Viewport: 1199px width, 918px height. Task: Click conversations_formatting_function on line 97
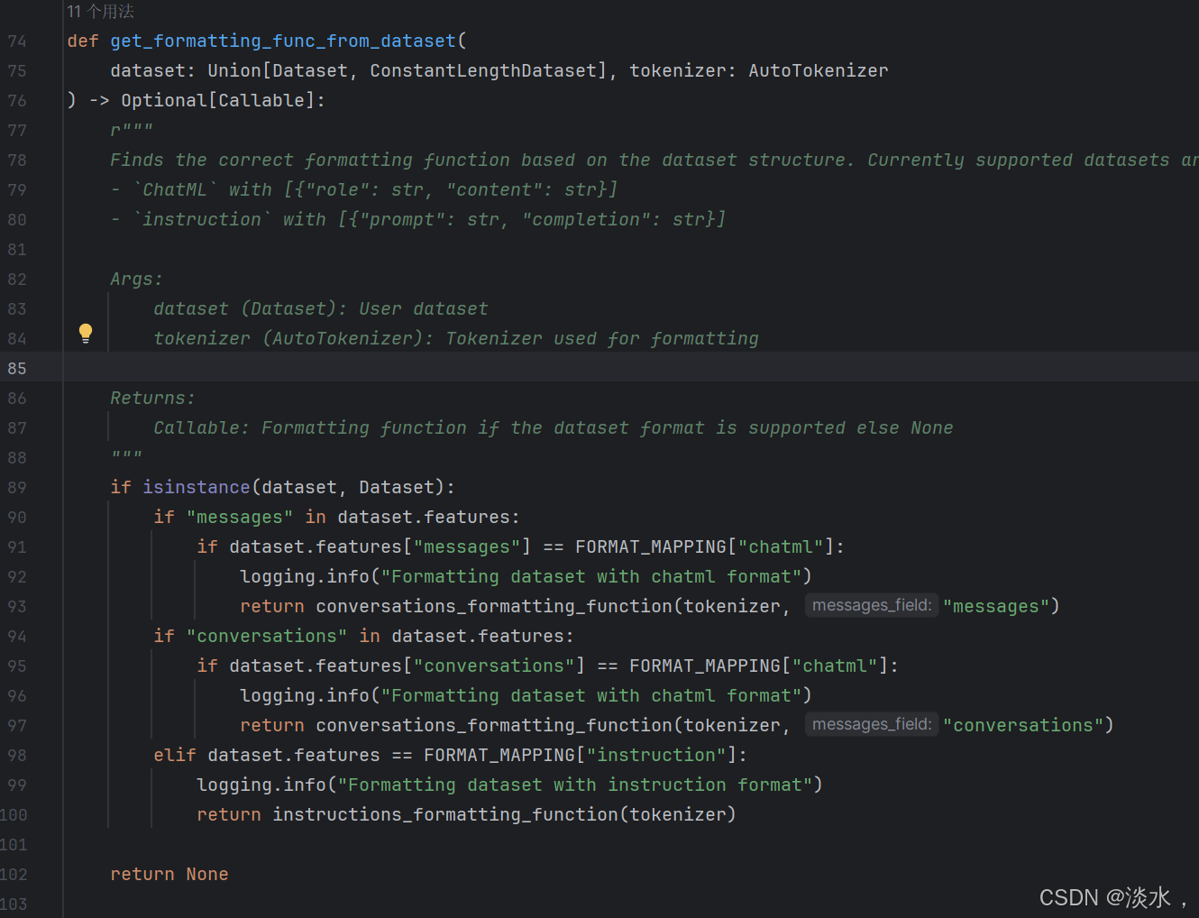pyautogui.click(x=494, y=725)
